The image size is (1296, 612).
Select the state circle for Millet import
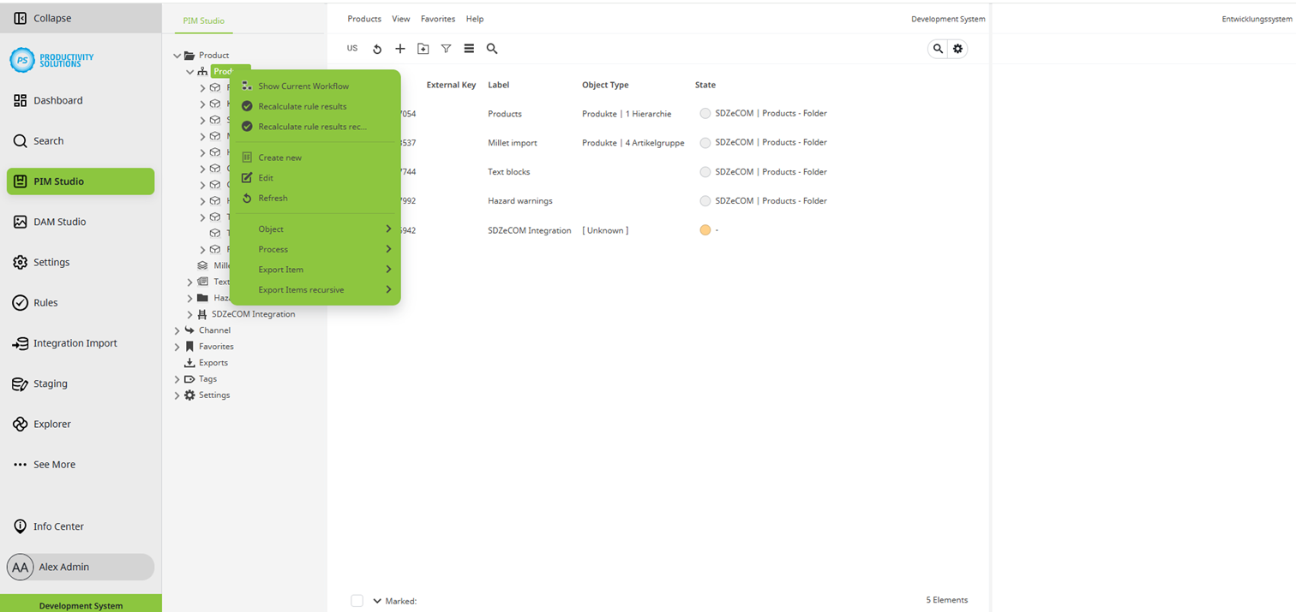(x=705, y=143)
